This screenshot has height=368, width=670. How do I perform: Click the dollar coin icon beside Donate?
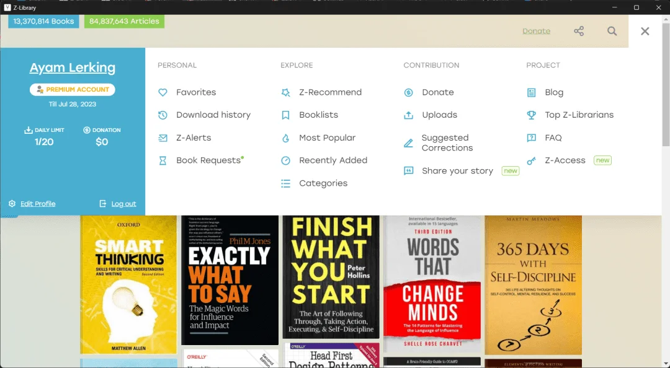click(x=408, y=92)
